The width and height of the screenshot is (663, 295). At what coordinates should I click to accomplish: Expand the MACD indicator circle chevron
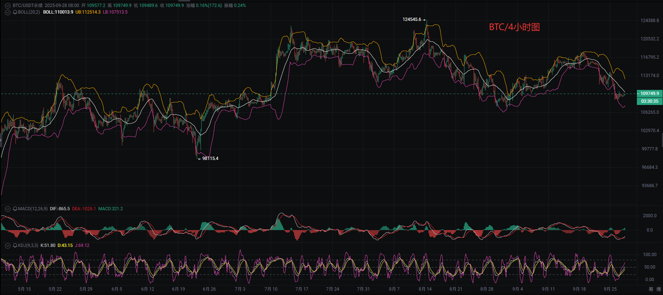8,209
